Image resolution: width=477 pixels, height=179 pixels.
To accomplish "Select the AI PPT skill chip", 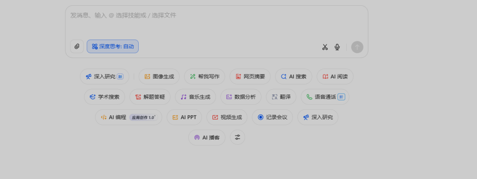I will coord(184,117).
